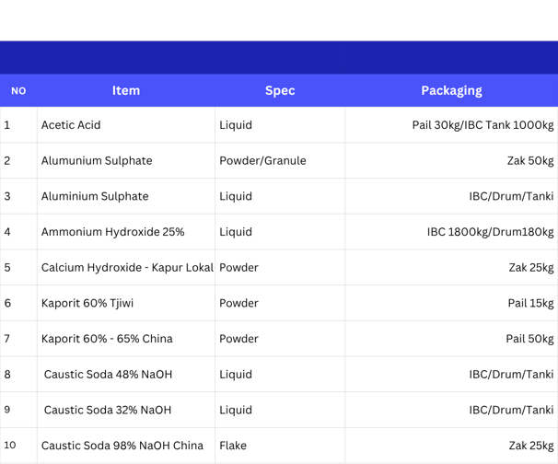Select the Alumunium Sulphate cell in row 2
The width and height of the screenshot is (558, 464).
tap(126, 160)
